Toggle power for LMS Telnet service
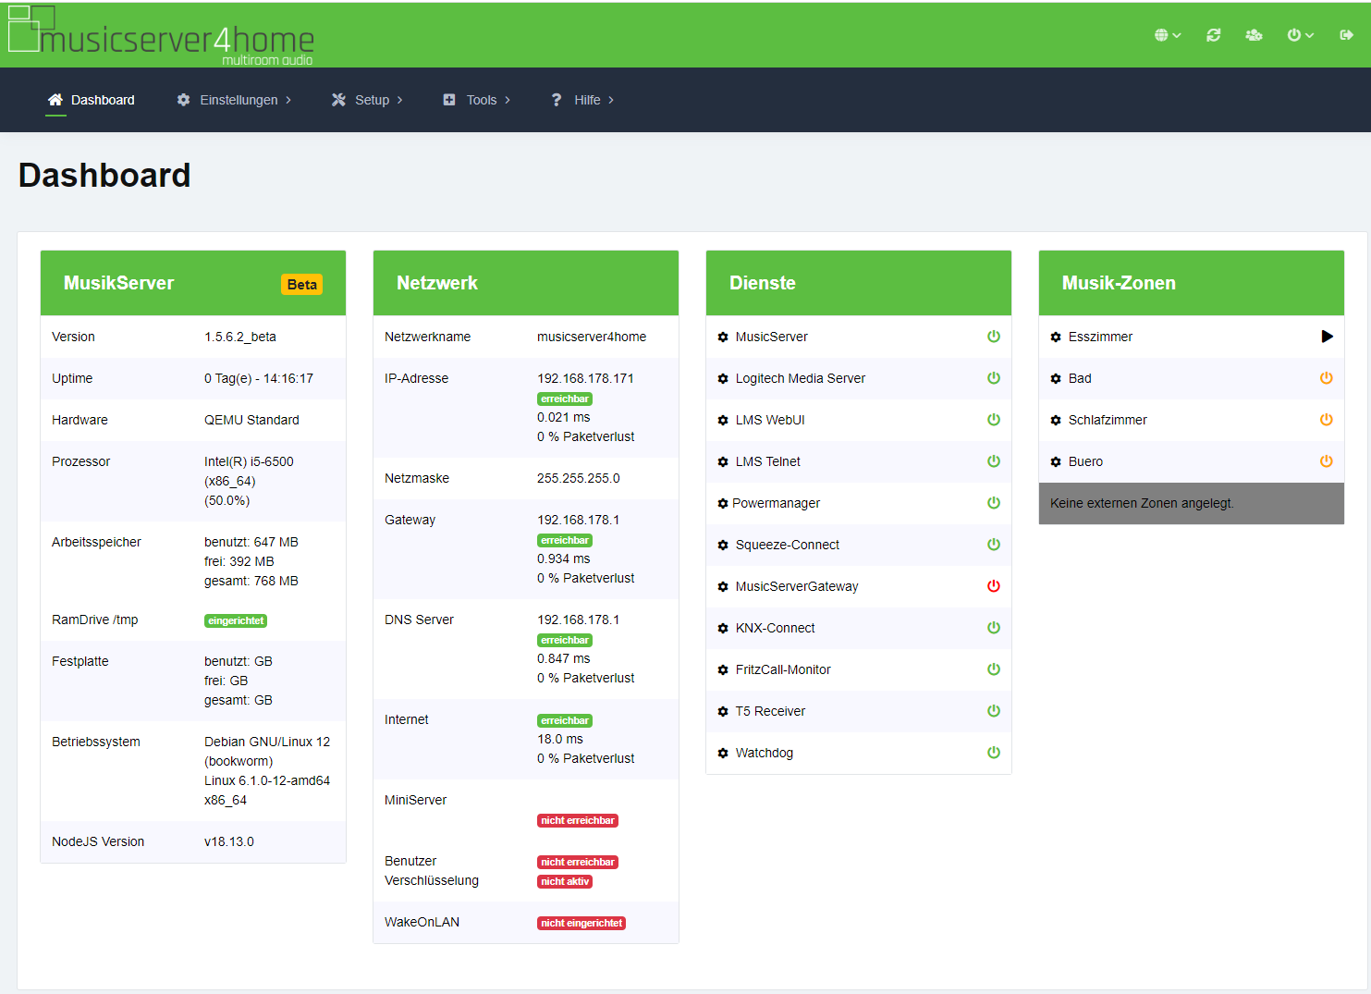 tap(994, 461)
